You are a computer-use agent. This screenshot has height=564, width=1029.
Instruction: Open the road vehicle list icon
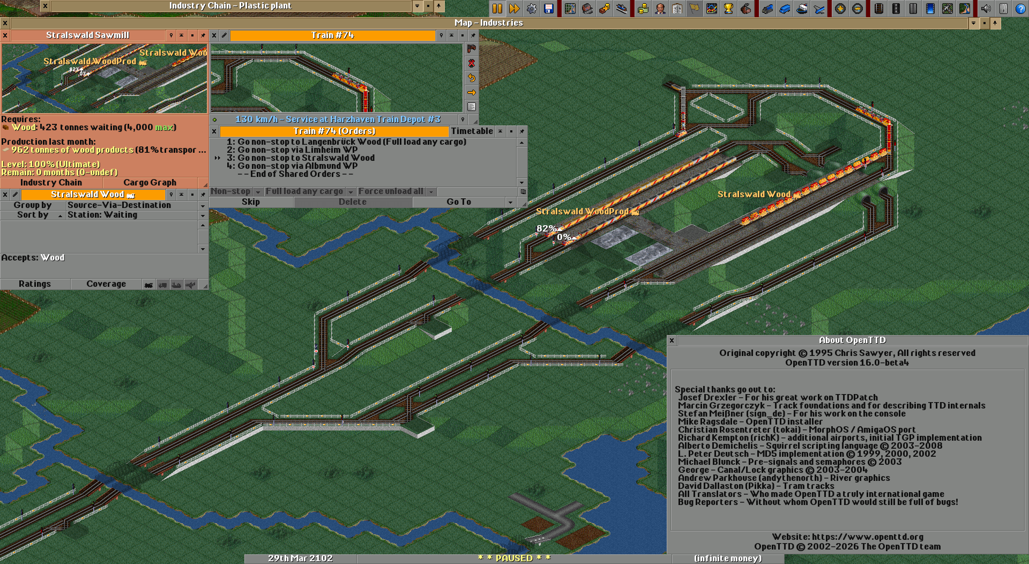[x=785, y=9]
